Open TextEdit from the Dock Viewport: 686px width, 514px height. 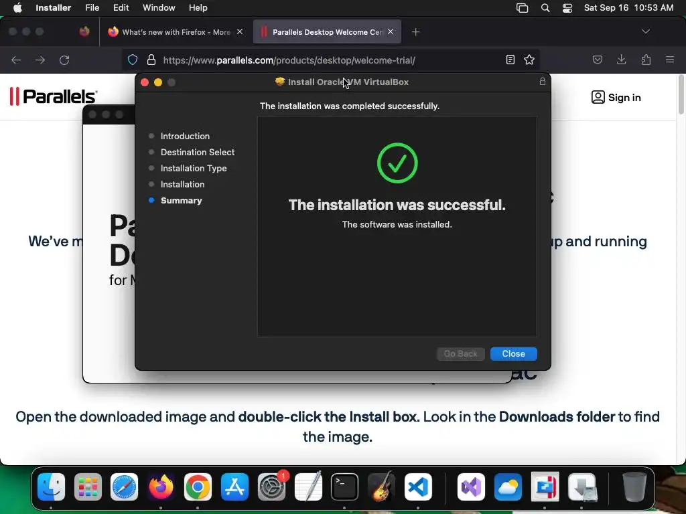pyautogui.click(x=308, y=487)
